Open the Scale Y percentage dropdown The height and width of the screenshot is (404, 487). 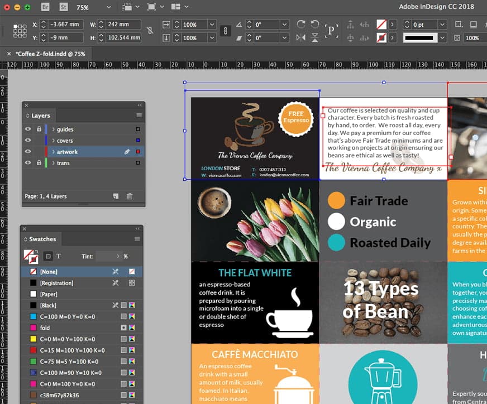[212, 38]
